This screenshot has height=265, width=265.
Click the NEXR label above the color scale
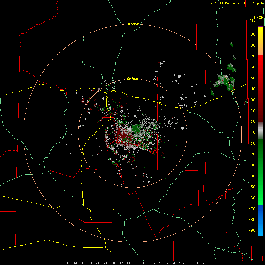259,18
